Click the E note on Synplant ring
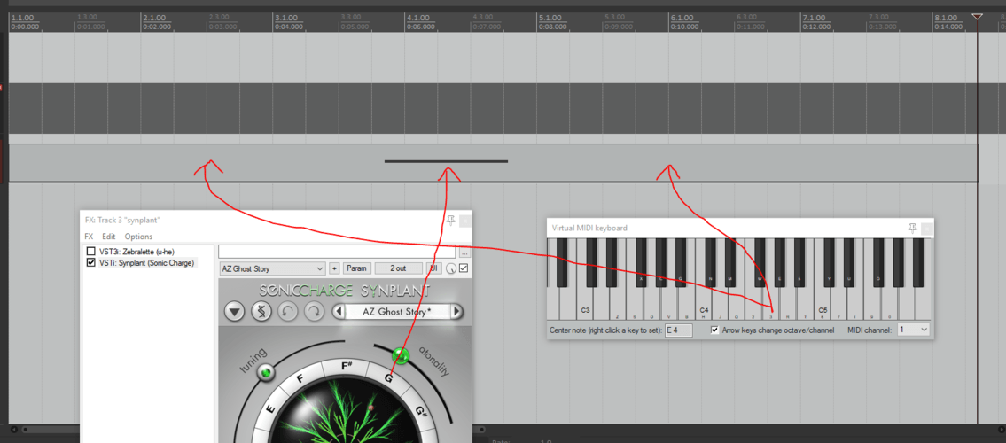The width and height of the screenshot is (1006, 443). pos(270,409)
